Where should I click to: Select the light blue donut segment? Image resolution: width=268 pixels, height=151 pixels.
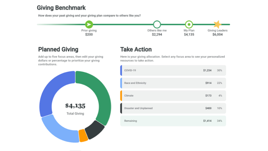click(59, 129)
